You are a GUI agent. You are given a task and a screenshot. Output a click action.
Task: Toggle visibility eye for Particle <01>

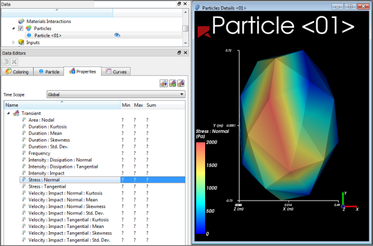[117, 35]
